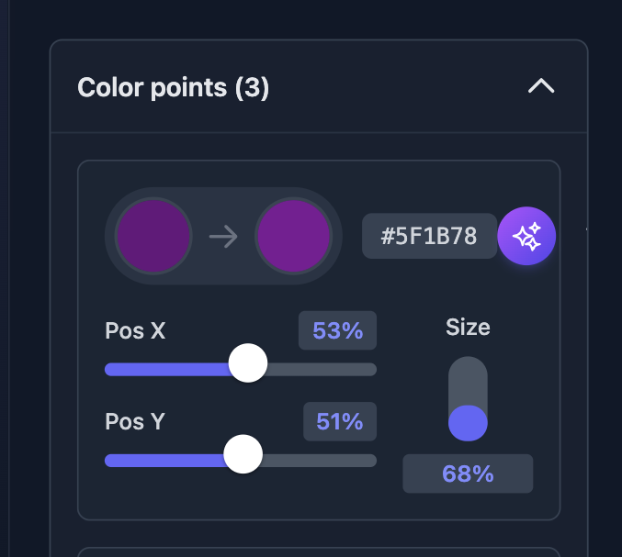Click filled blue part of Pos X track
The width and height of the screenshot is (622, 557).
[x=165, y=369]
